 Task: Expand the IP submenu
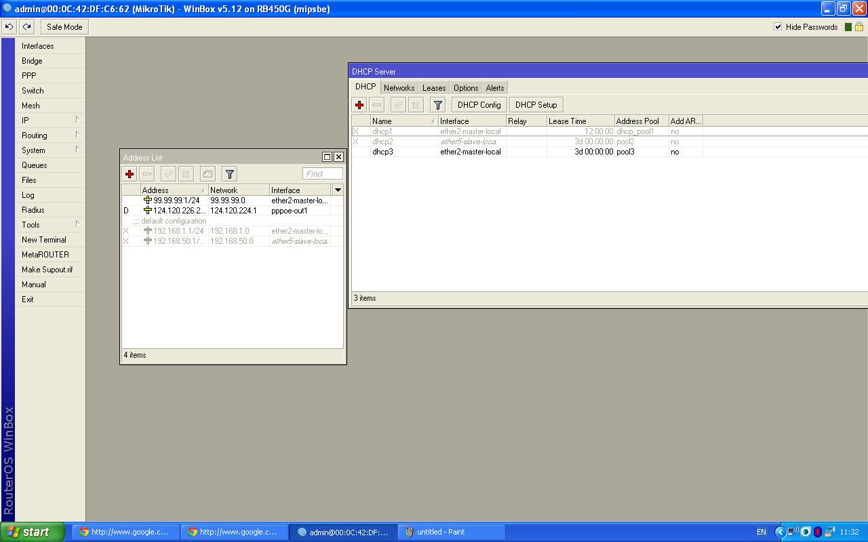[x=50, y=121]
